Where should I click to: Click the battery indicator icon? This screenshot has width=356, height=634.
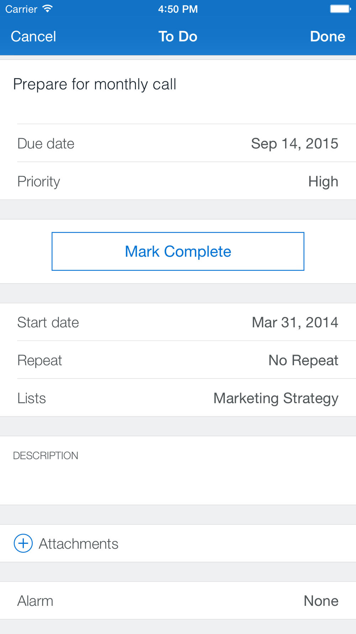coord(340,9)
